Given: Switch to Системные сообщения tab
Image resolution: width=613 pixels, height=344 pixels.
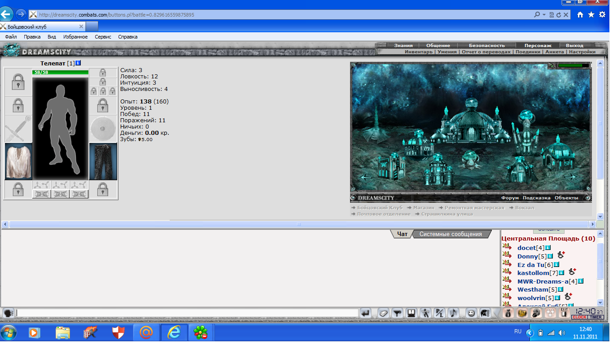Looking at the screenshot, I should point(451,234).
